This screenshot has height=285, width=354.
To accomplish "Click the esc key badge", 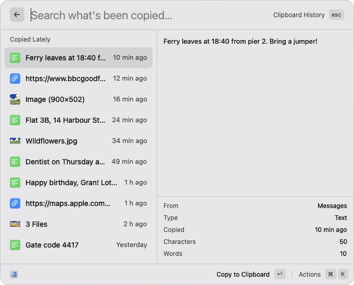I will 336,15.
